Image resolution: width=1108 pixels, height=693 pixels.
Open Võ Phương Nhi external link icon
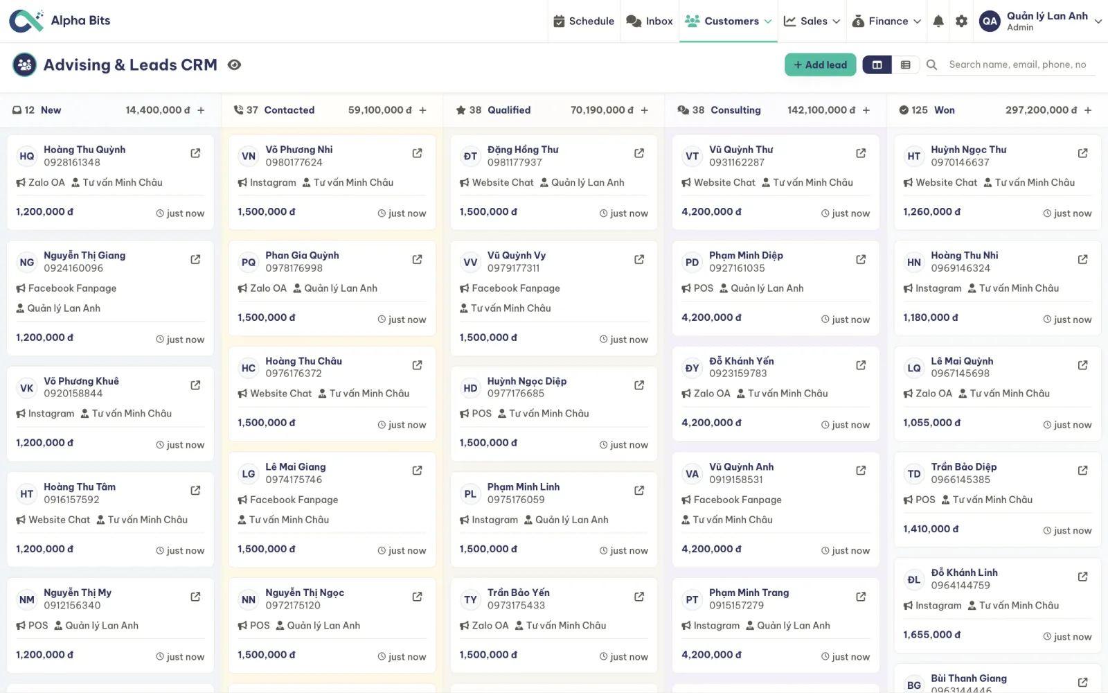[x=417, y=153]
